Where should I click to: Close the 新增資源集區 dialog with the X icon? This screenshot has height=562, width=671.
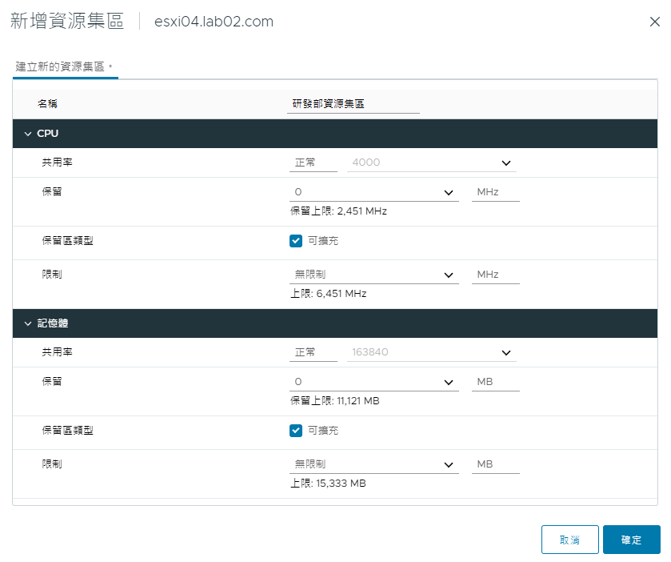pos(654,22)
